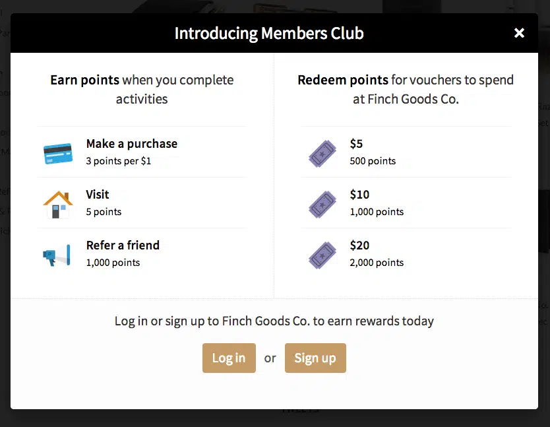Select the Make a purchase activity
Screen dimensions: 550x427
(x=131, y=144)
